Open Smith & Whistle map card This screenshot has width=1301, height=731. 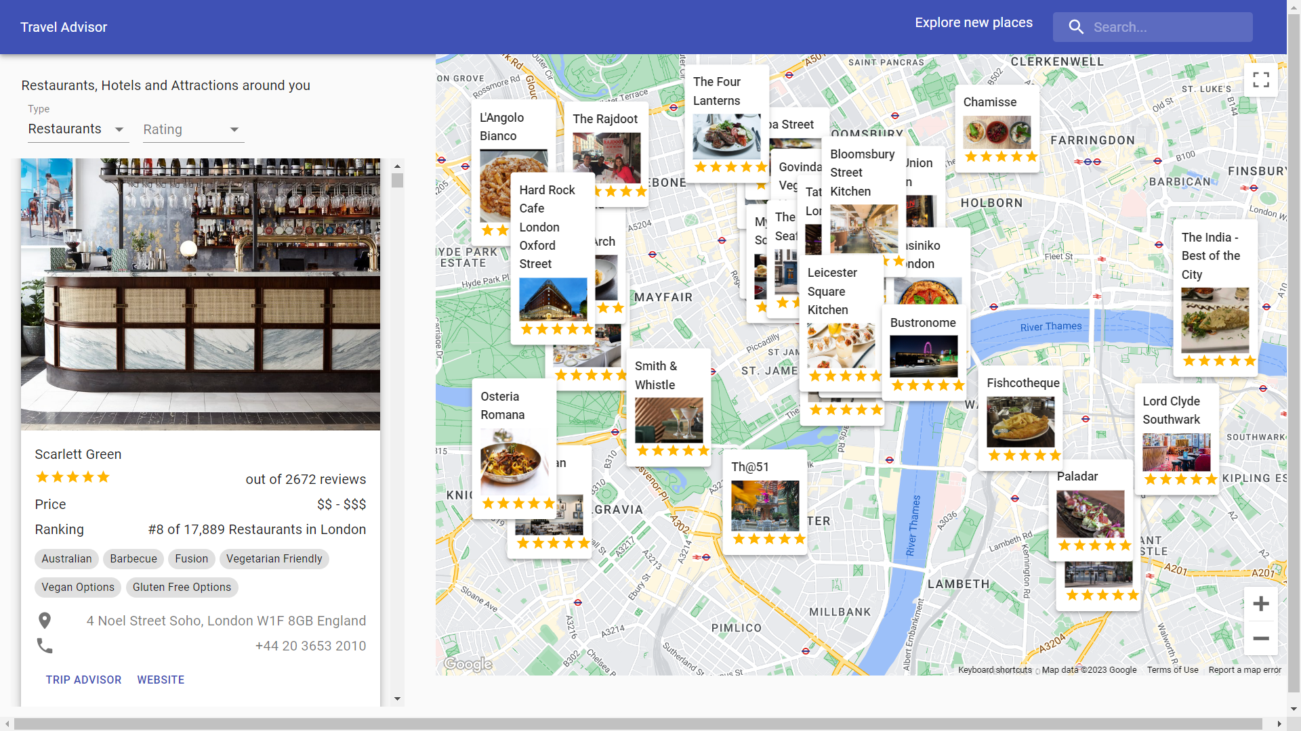[669, 407]
